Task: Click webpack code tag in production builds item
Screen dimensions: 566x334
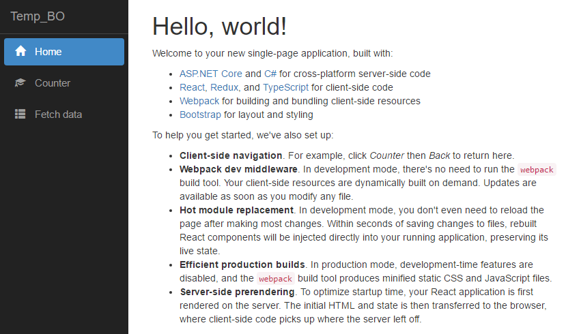Action: [276, 278]
